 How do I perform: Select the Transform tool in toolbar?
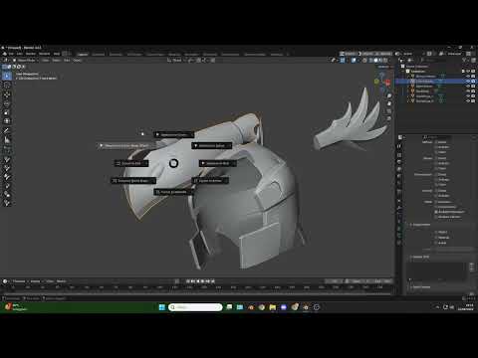click(7, 121)
